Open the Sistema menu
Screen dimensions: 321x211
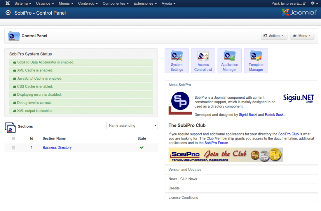[23, 4]
